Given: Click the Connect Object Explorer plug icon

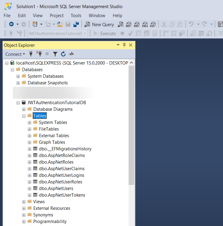Looking at the screenshot, I should (x=31, y=54).
